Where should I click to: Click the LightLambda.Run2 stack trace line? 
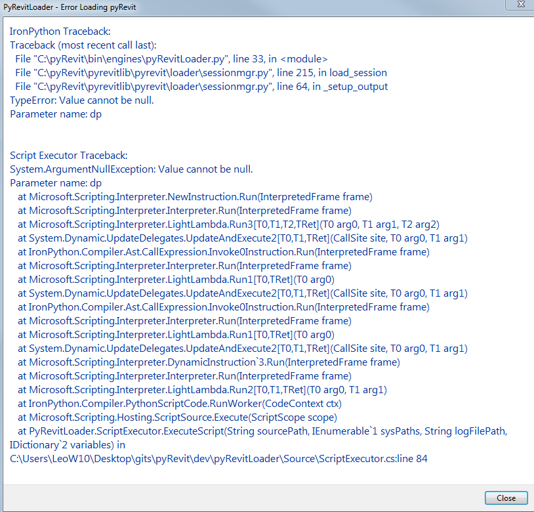(202, 389)
